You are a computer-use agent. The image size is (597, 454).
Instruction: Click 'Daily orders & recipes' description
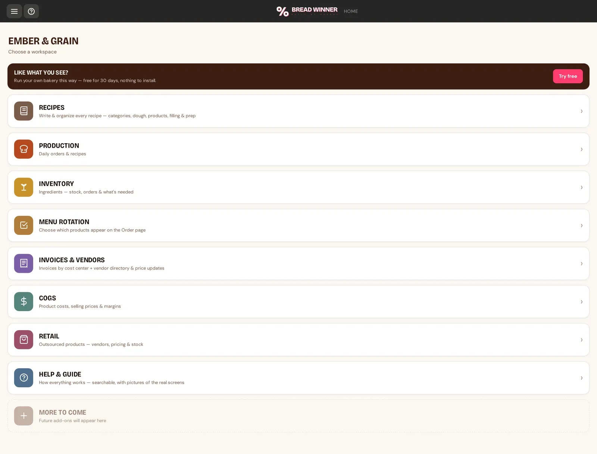click(62, 154)
